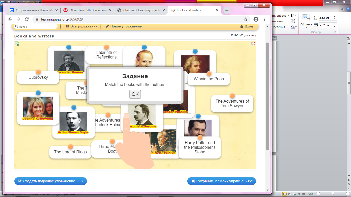Viewport: 351px width, 197px height.
Task: Select the Labirinth of Reflections card
Action: 106,55
